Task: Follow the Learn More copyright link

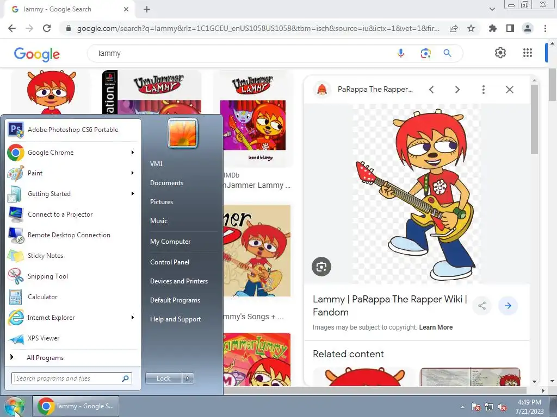Action: (x=436, y=327)
